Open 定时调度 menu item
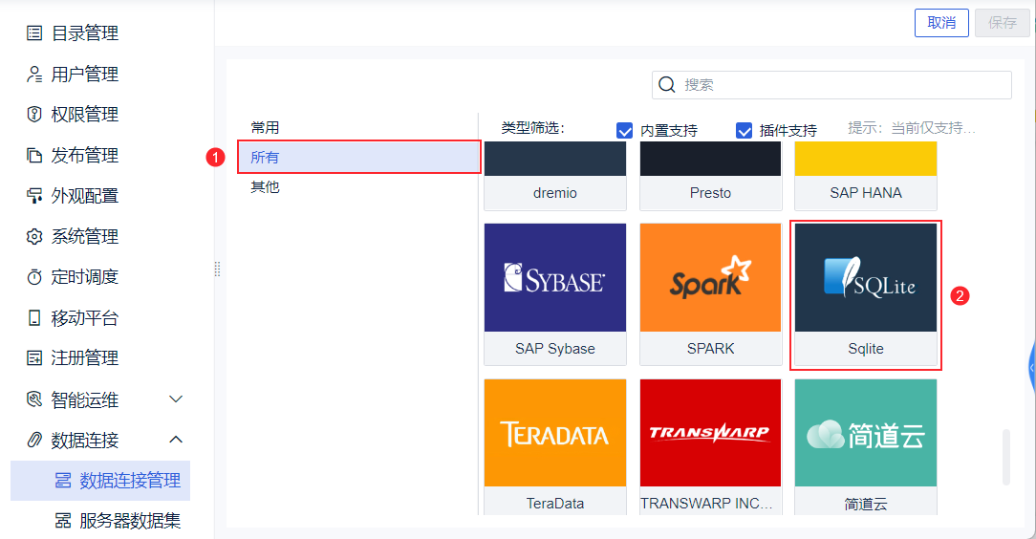 coord(84,277)
